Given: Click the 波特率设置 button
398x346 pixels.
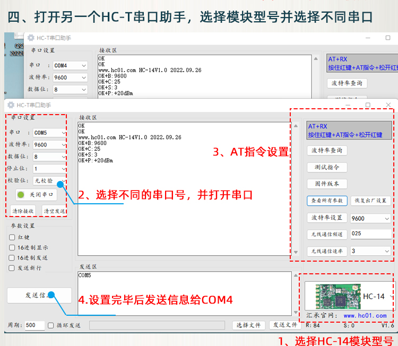Looking at the screenshot, I should [x=327, y=218].
